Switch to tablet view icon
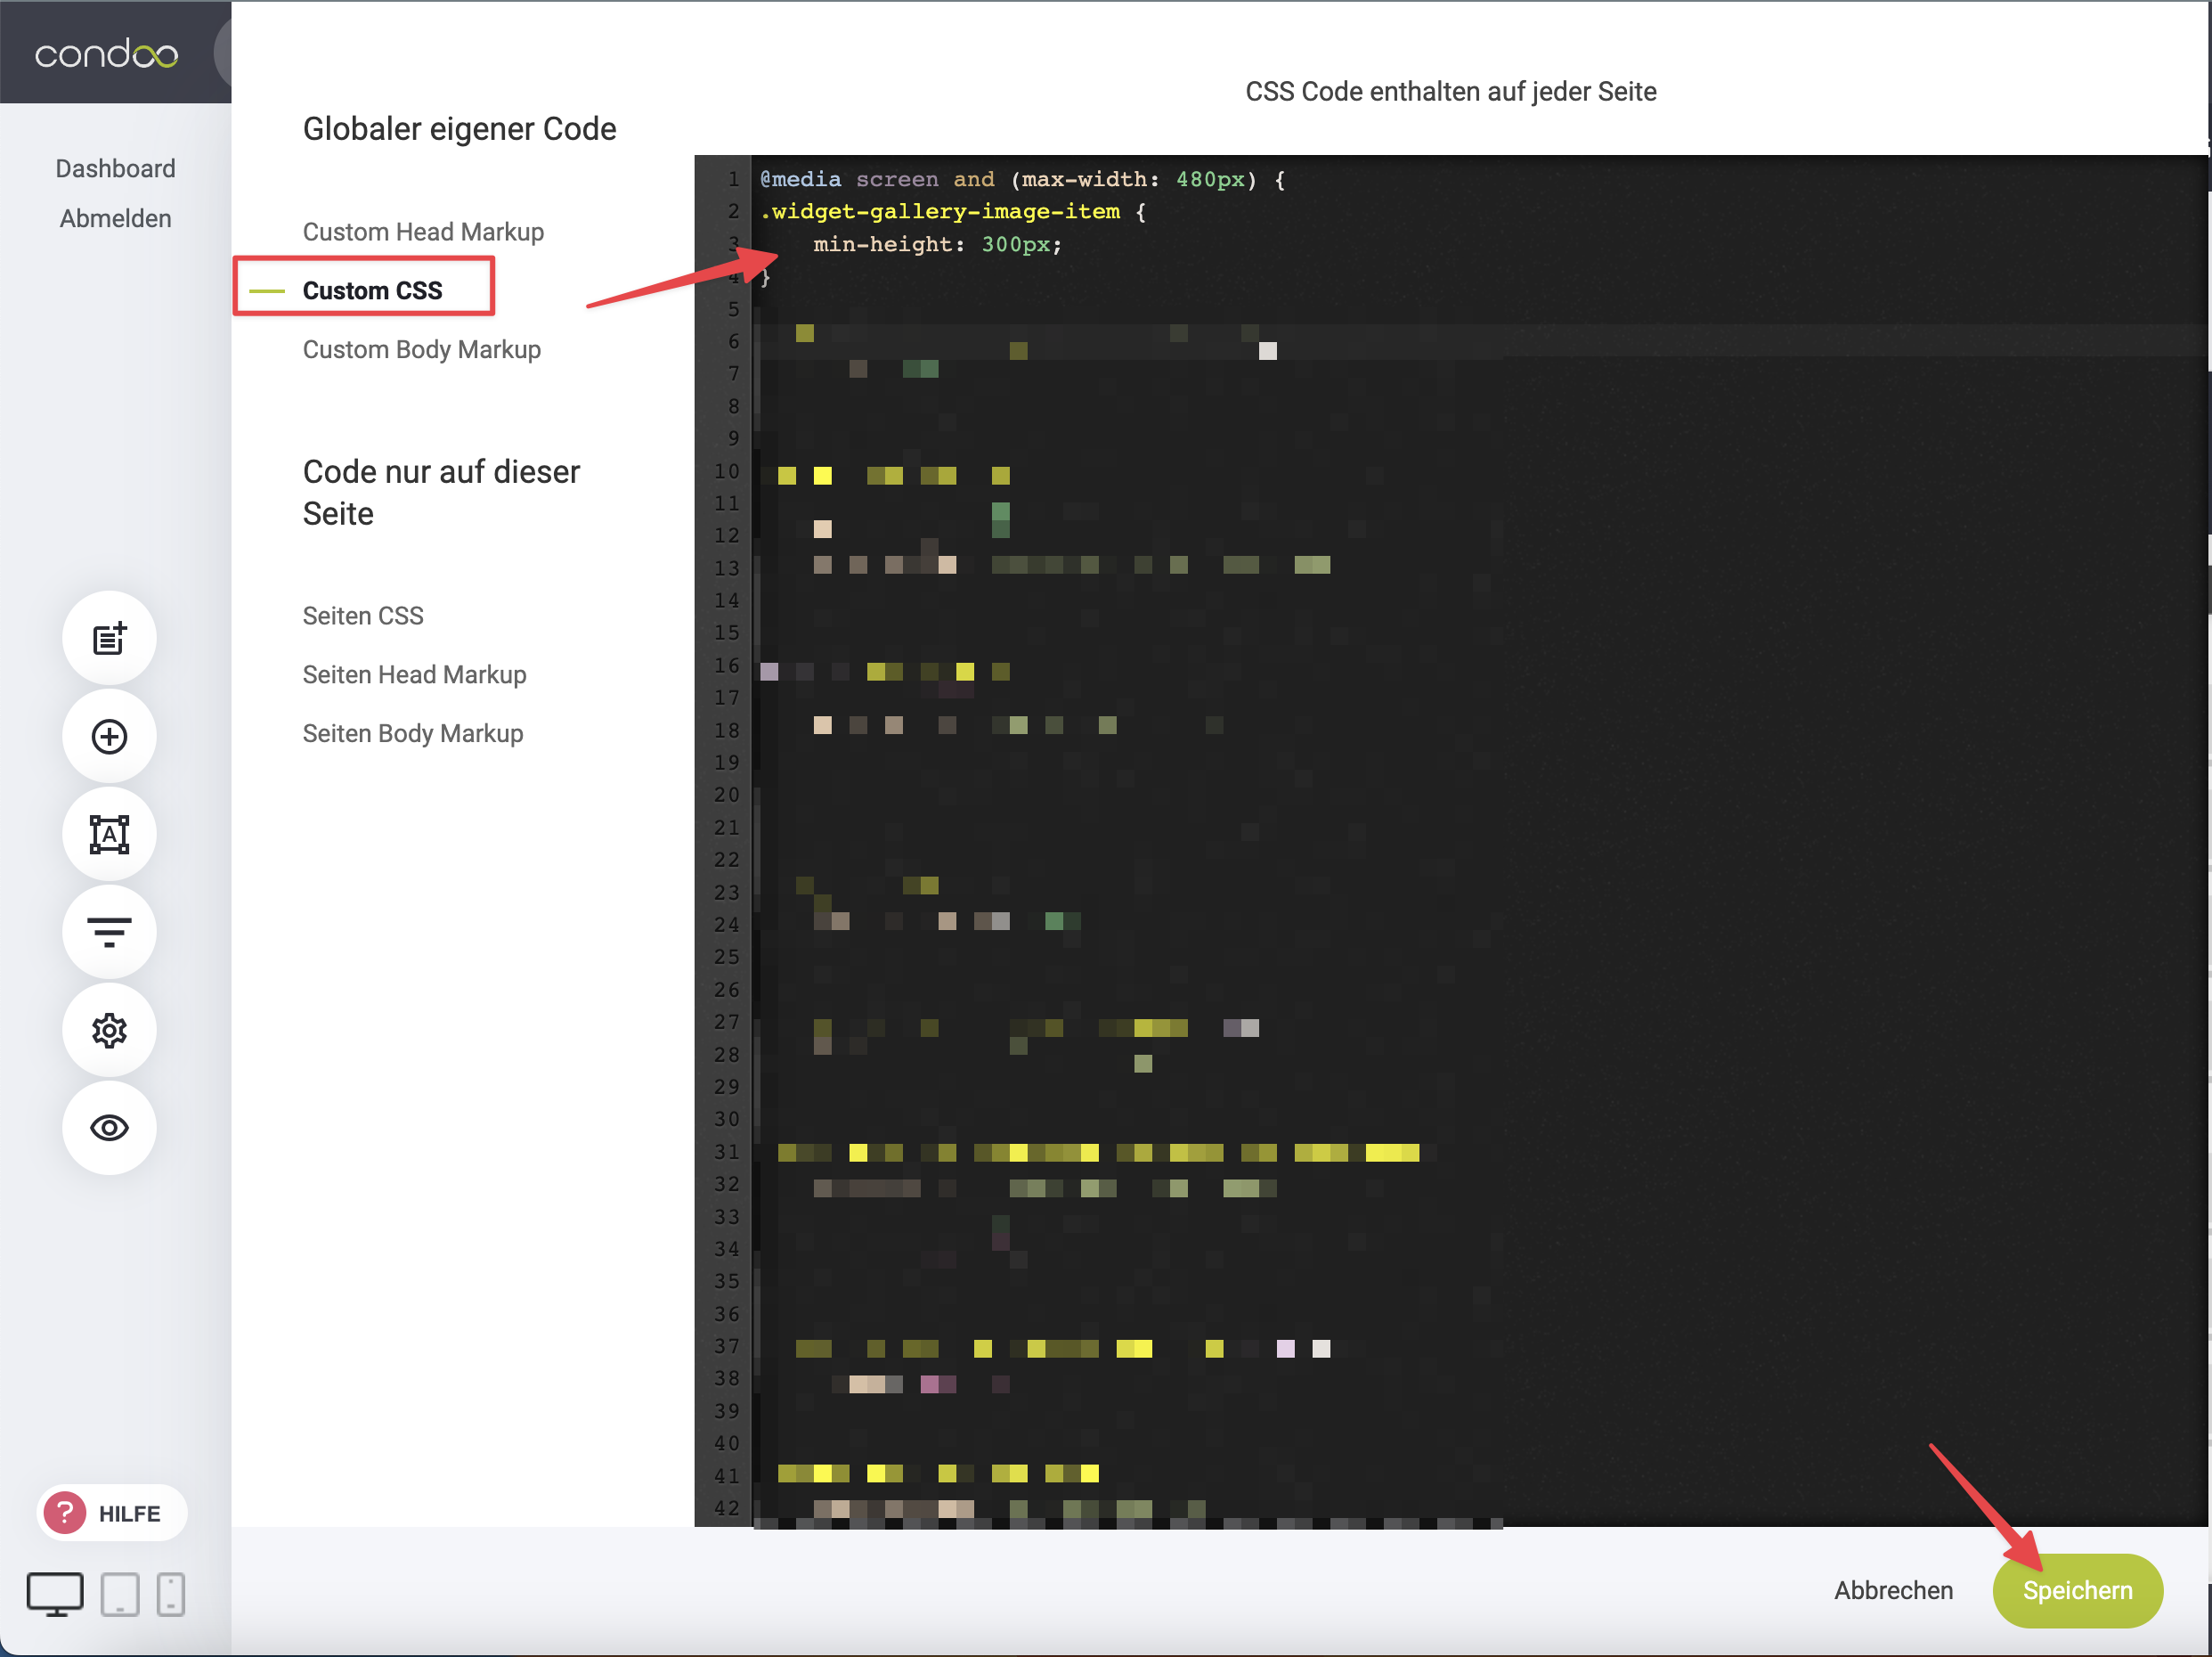 point(120,1593)
